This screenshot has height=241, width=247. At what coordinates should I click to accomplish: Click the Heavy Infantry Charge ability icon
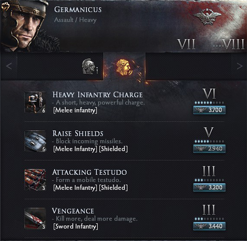[x=35, y=102]
